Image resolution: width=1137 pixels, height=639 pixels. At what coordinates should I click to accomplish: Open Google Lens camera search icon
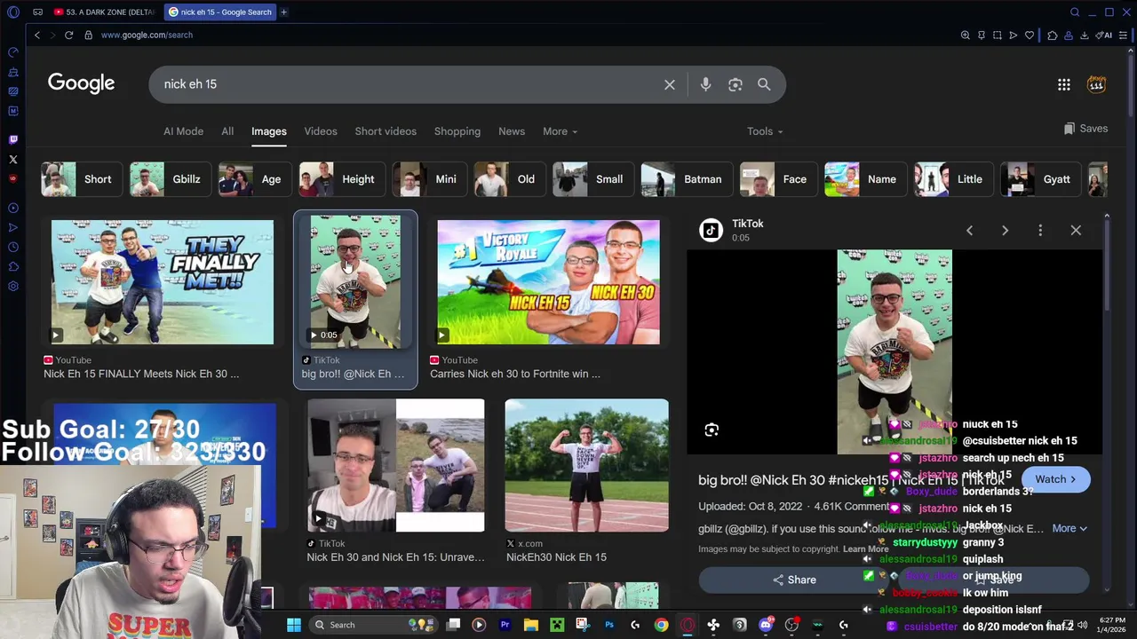735,84
